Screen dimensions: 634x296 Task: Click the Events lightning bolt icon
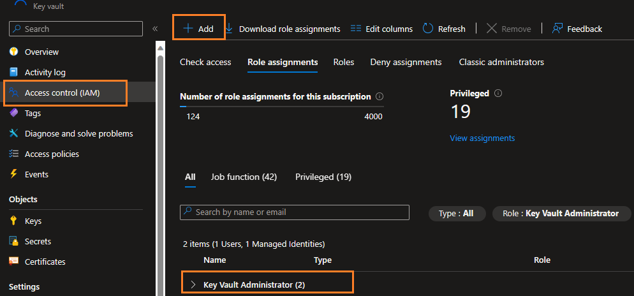pos(14,174)
